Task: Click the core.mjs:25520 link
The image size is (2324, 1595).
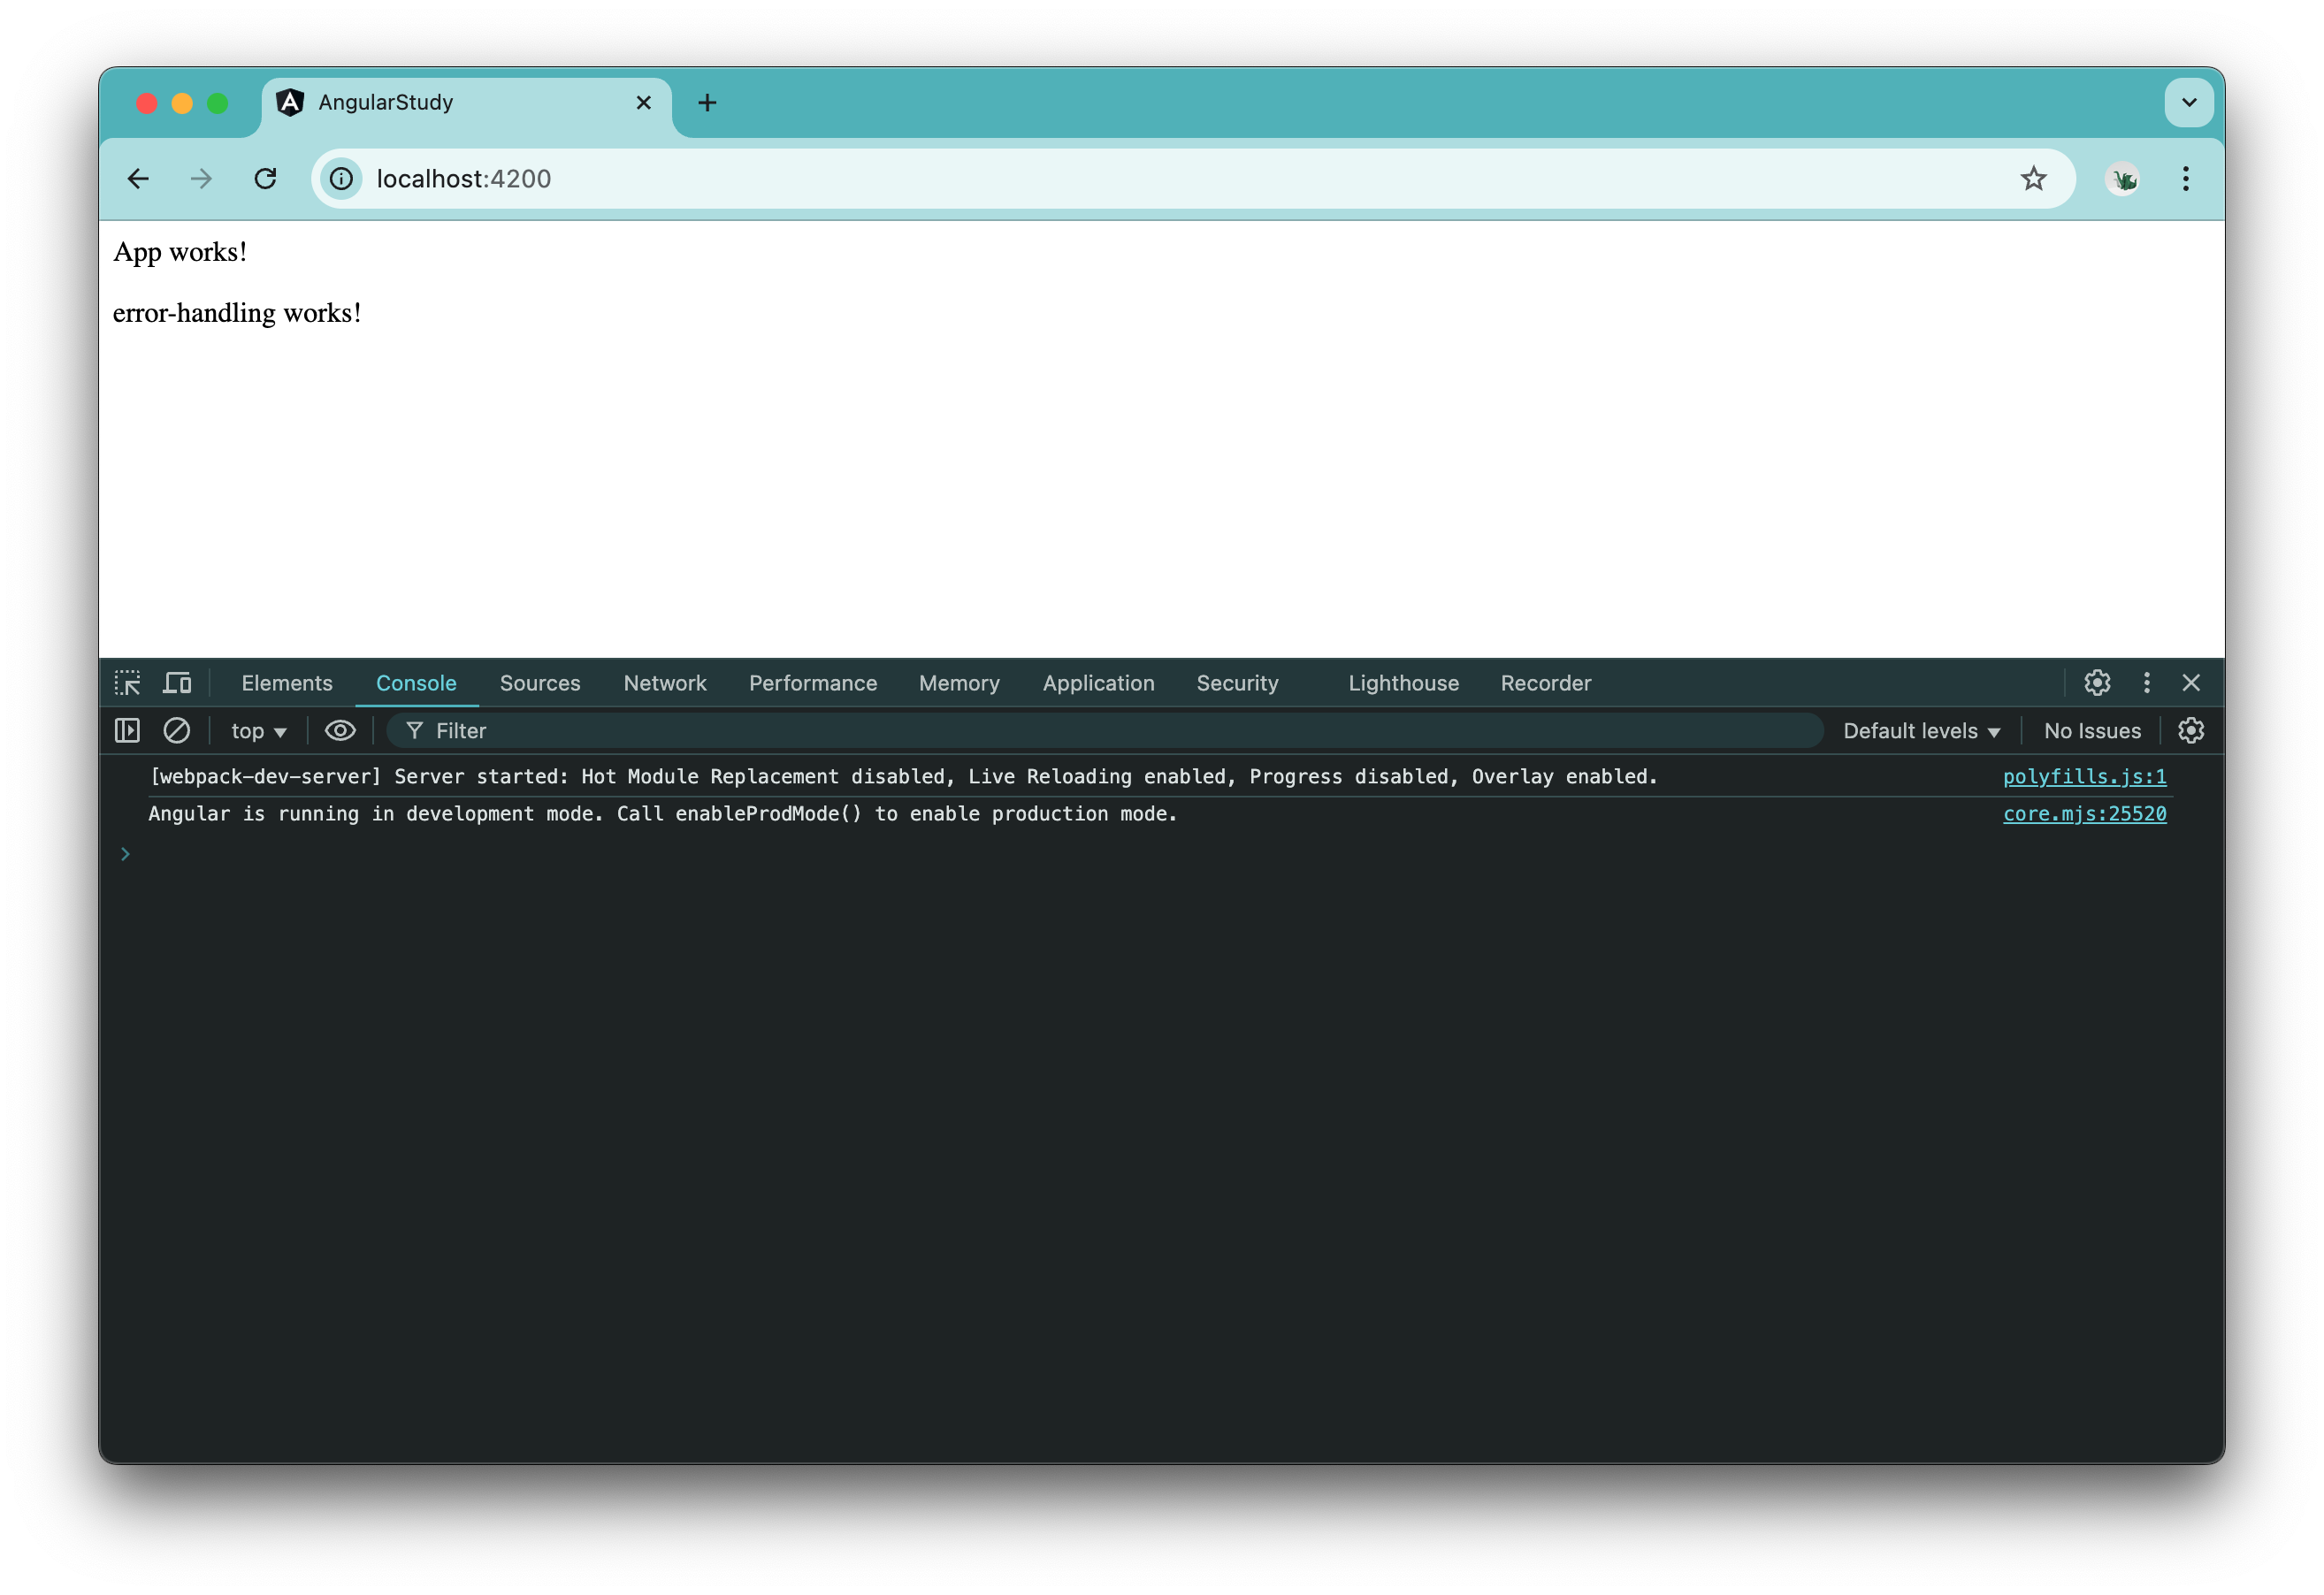Action: click(x=2085, y=813)
